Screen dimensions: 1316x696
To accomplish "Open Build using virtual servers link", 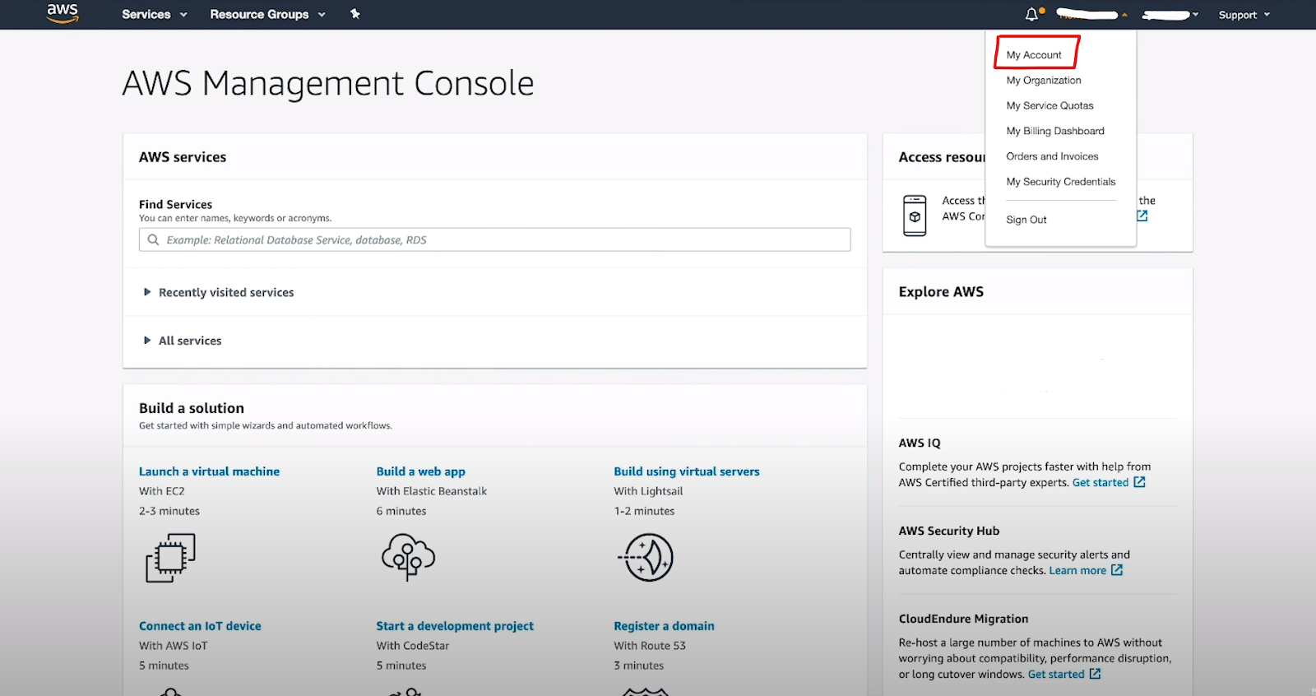I will click(x=687, y=471).
